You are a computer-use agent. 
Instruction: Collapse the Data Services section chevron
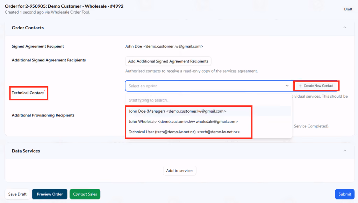(x=344, y=151)
